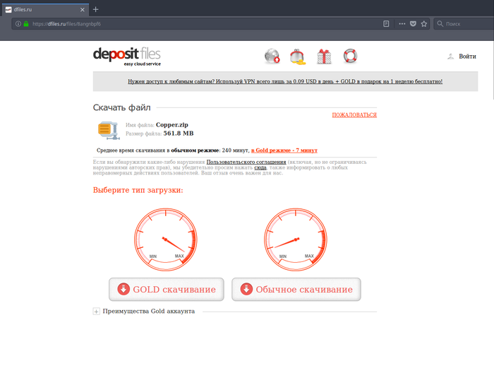Click the green padlock security icon
The image size is (494, 368).
click(26, 23)
